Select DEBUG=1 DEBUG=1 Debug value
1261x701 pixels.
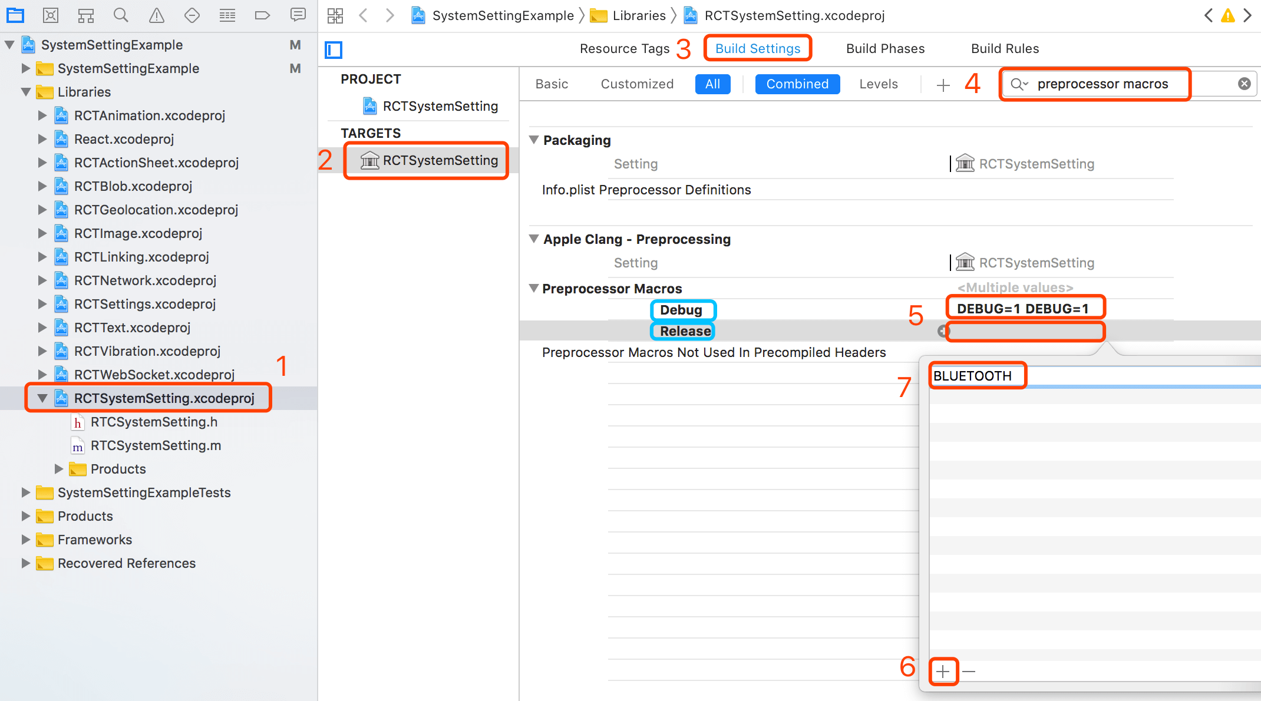click(x=1023, y=309)
